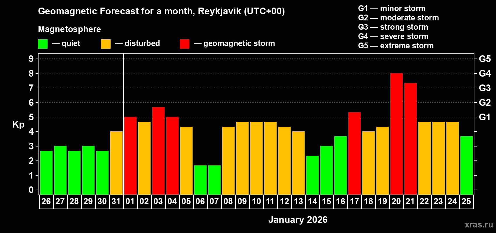Click the G1 label on right axis
The image size is (496, 233).
485,117
